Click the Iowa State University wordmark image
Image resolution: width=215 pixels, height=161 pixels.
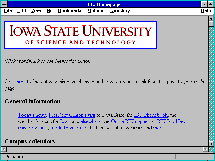[x=80, y=35]
